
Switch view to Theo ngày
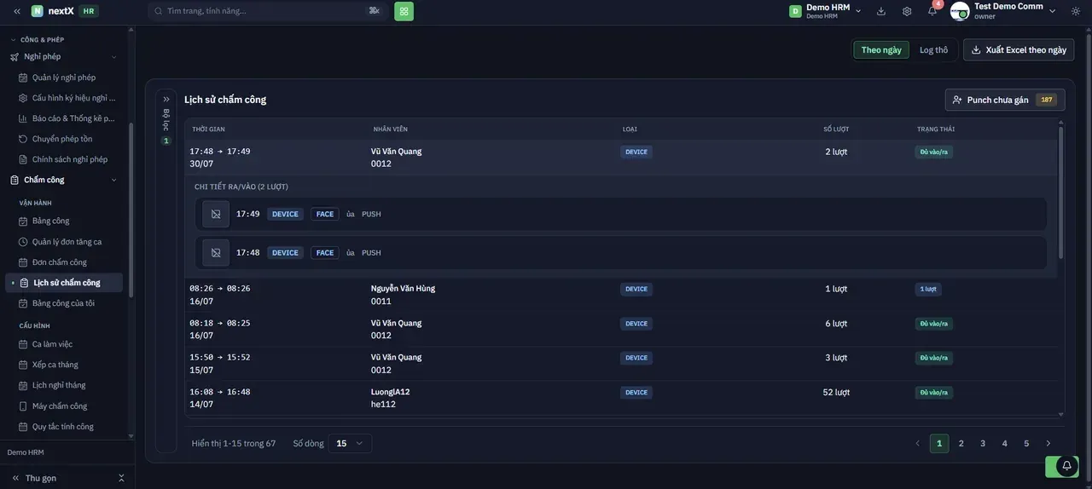[881, 49]
